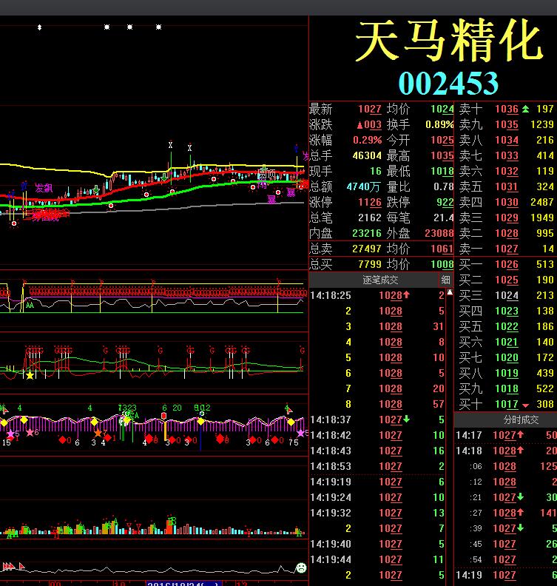This screenshot has width=557, height=586.
Task: Select the 外盘 value 23088
Action: (439, 233)
